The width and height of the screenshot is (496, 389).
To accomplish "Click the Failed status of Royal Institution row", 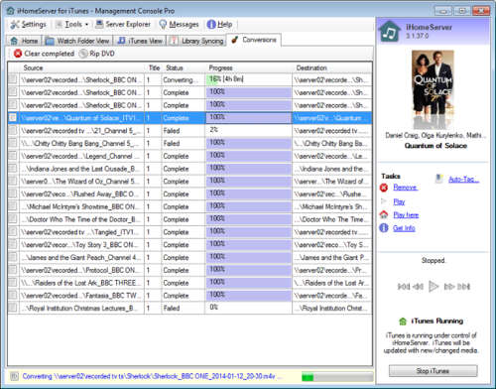I will (172, 309).
